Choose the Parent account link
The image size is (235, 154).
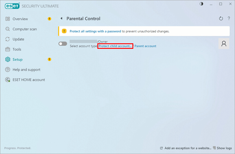click(145, 46)
